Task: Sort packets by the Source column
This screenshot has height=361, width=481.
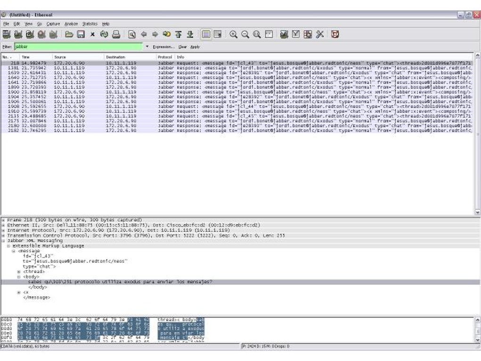Action: pos(79,57)
